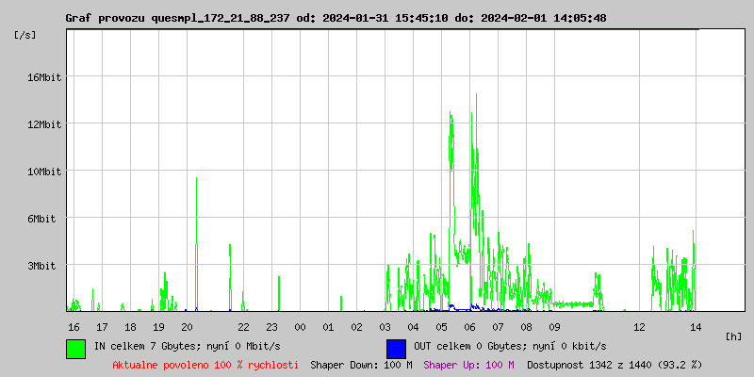
Task: Select the graph title text at top
Action: (x=336, y=18)
